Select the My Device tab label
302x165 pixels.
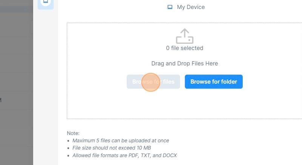point(191,7)
